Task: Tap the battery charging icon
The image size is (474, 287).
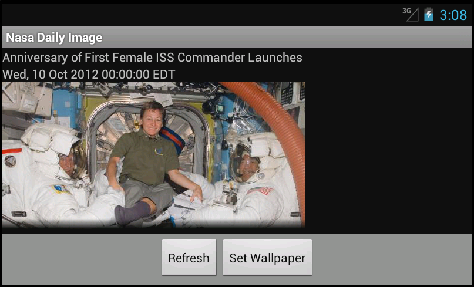Action: click(428, 14)
